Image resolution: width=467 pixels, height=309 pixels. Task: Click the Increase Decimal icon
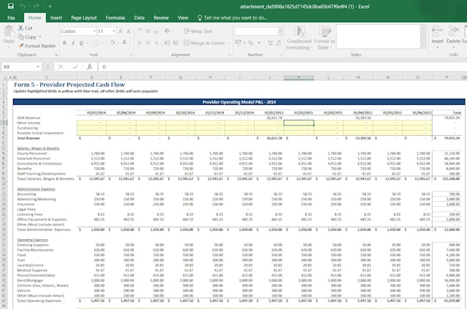(270, 42)
